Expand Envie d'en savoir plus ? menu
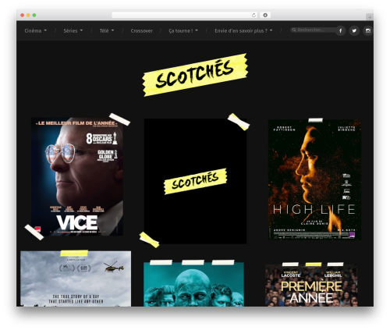The height and width of the screenshot is (330, 390). coord(243,30)
